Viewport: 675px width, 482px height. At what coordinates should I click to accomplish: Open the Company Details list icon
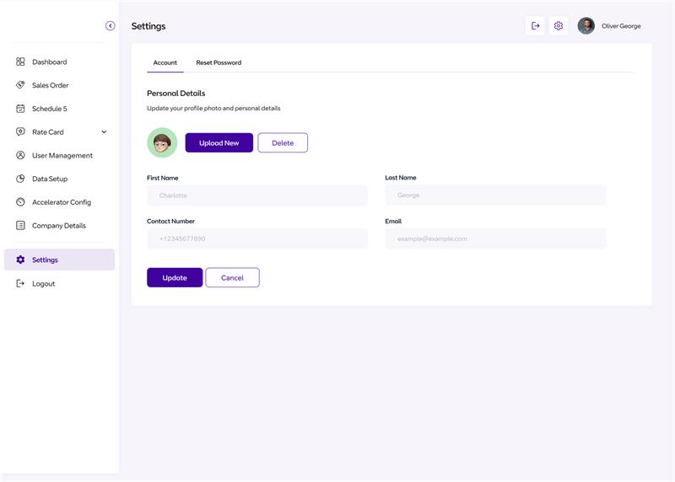click(x=20, y=225)
